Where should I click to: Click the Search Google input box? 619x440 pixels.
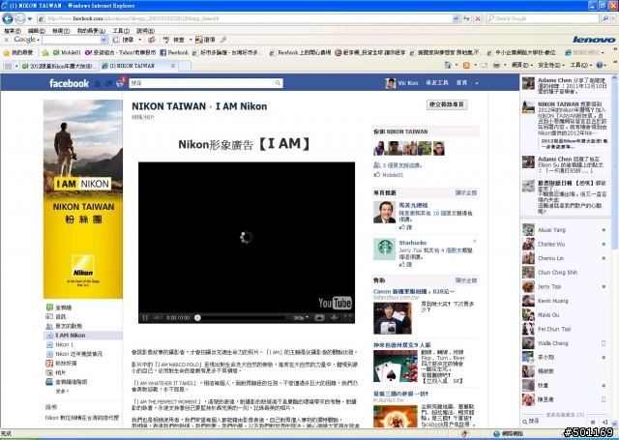click(x=544, y=18)
